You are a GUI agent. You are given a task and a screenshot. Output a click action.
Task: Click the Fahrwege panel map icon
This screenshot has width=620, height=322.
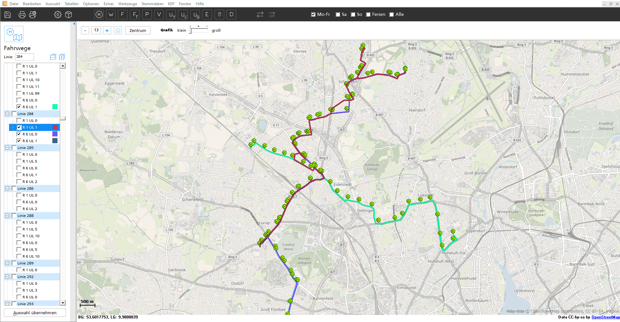click(14, 34)
